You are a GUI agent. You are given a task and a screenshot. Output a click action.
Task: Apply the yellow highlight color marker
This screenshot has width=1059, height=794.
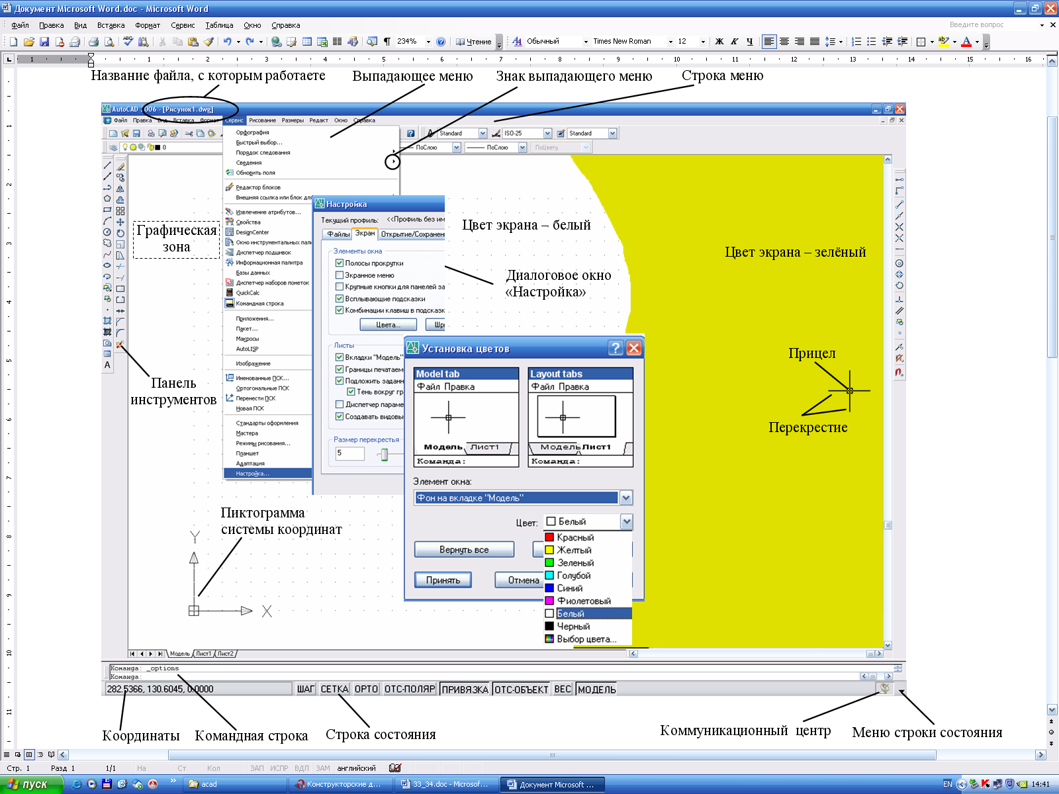944,42
